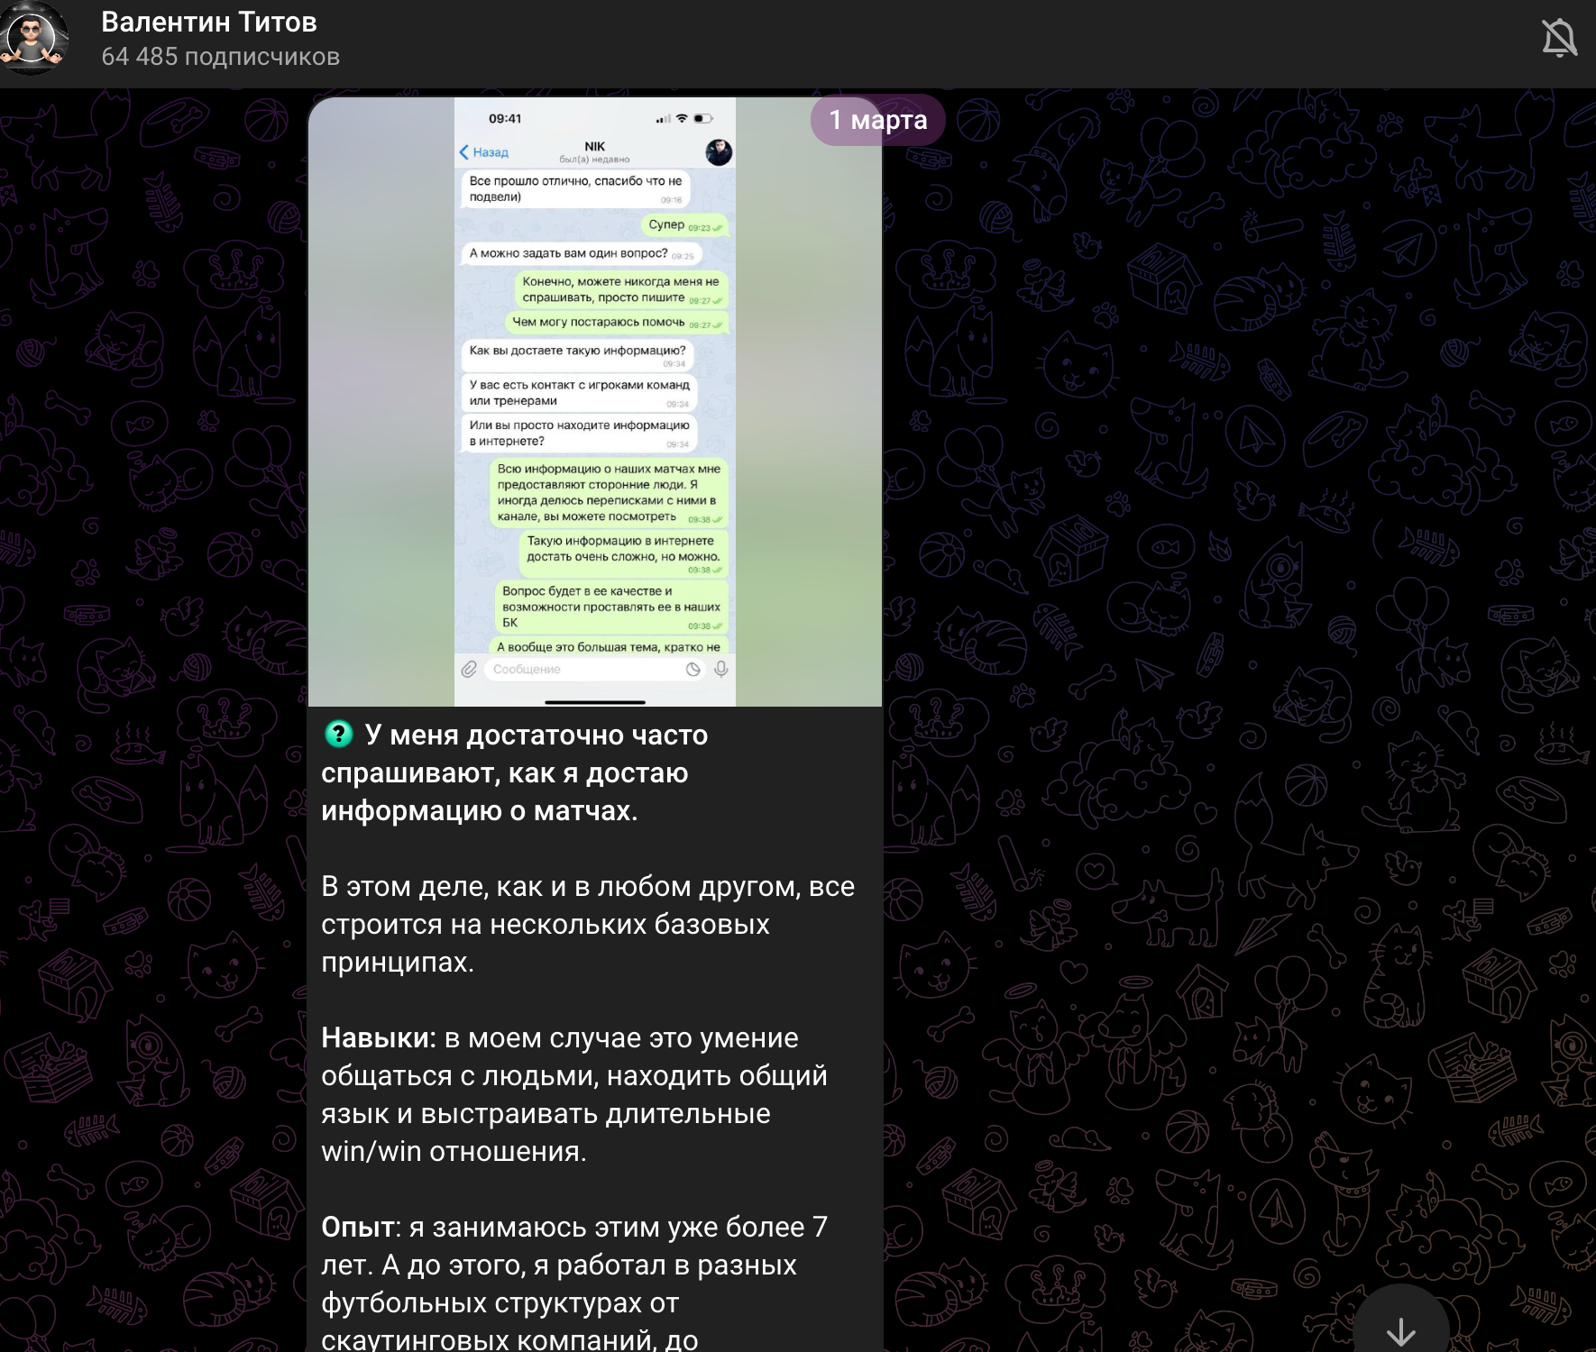The height and width of the screenshot is (1352, 1596).
Task: Click the microphone icon in the screenshot
Action: (721, 669)
